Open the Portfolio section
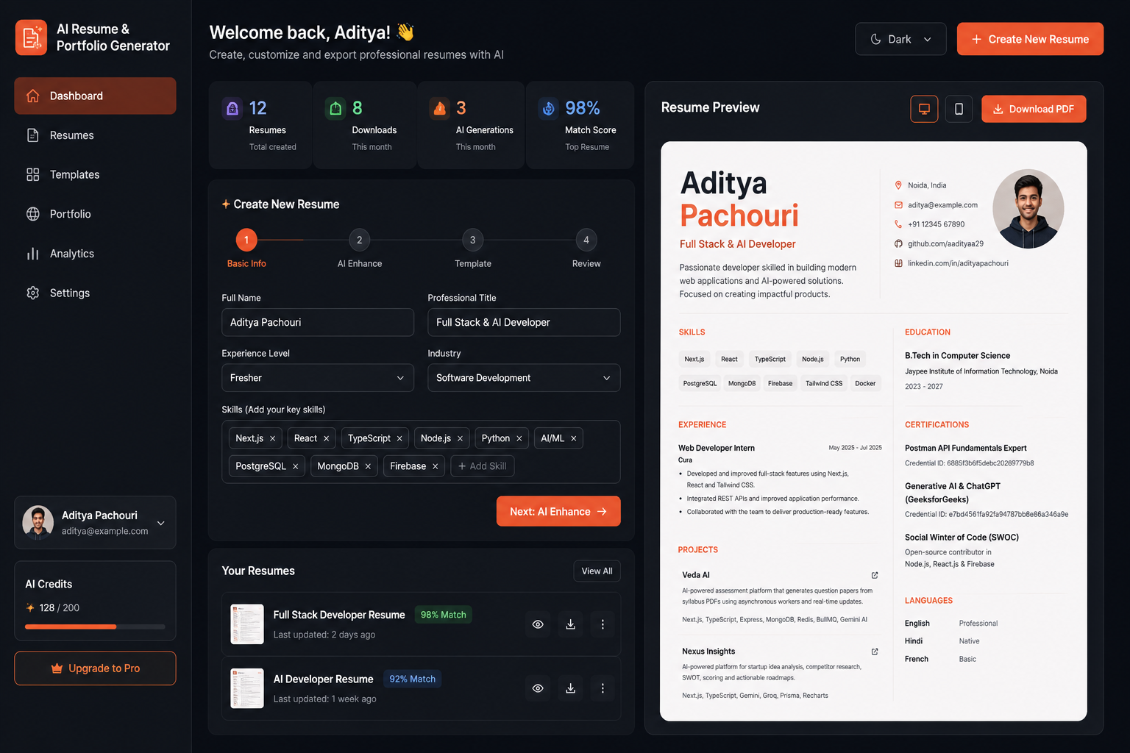1130x753 pixels. coord(95,214)
